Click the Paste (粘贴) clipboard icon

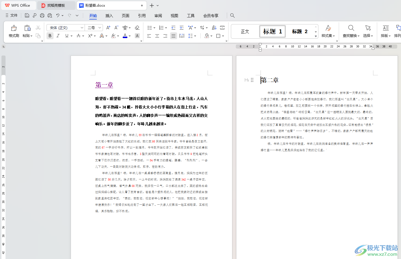pyautogui.click(x=27, y=28)
